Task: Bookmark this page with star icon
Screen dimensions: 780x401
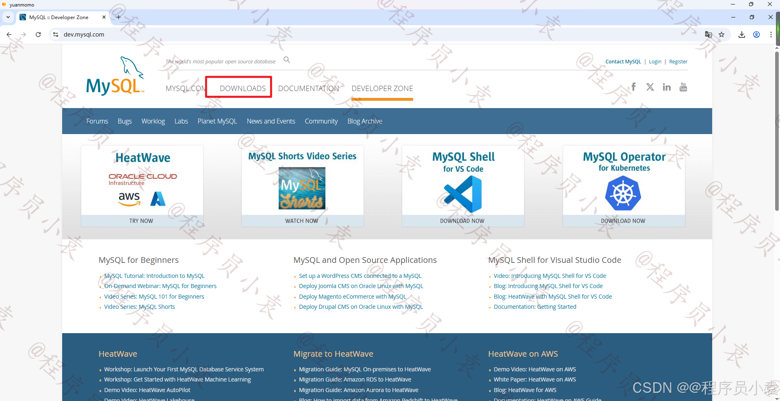Action: pos(721,35)
